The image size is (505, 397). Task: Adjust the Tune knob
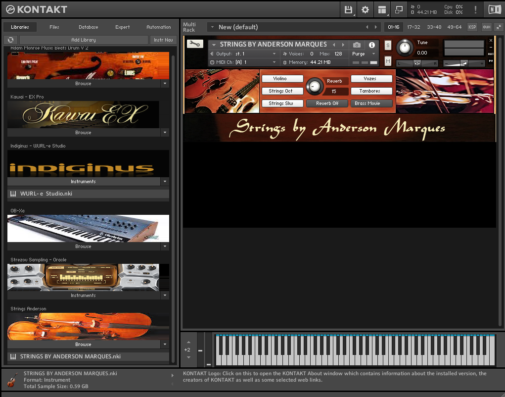pyautogui.click(x=405, y=48)
